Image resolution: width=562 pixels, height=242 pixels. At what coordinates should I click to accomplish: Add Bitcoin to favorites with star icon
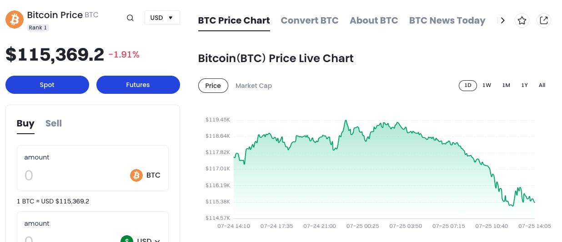522,20
